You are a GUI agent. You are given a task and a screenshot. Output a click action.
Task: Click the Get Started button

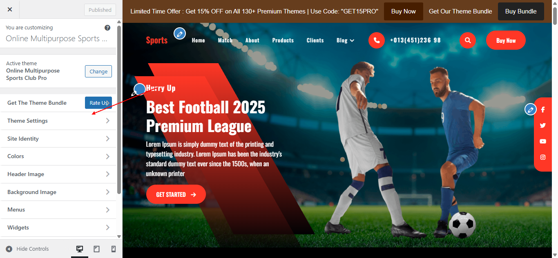point(176,194)
